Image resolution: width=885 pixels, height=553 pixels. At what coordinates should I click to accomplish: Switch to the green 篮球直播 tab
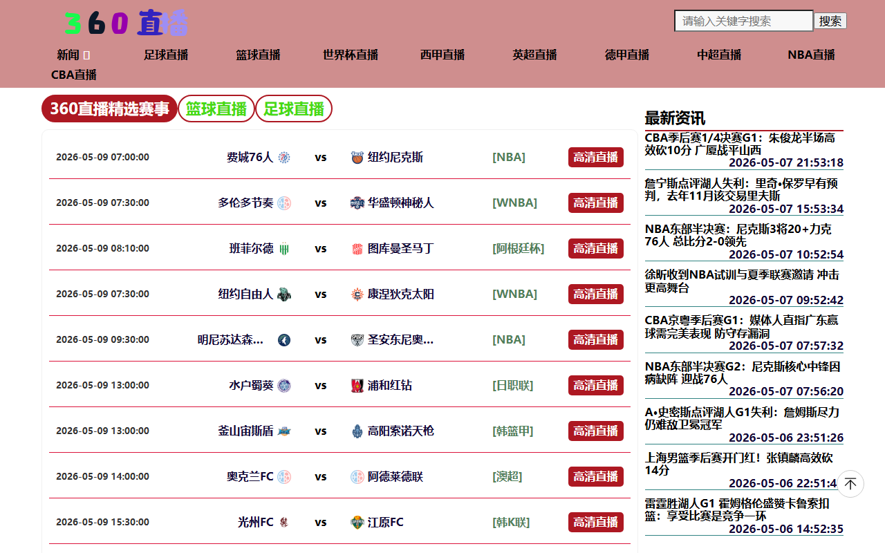pyautogui.click(x=216, y=109)
